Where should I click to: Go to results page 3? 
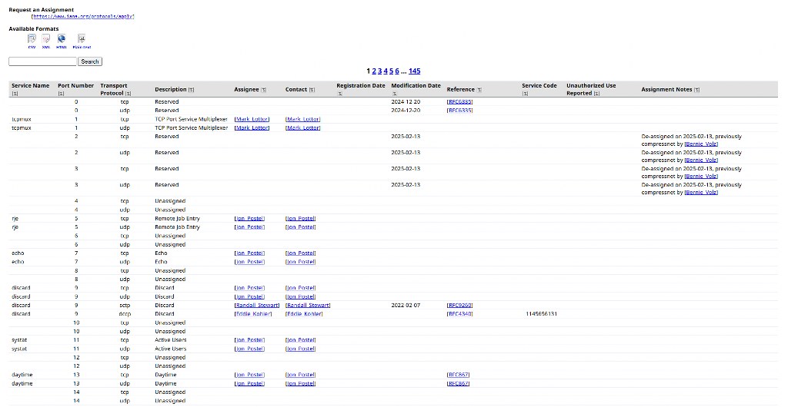tap(379, 71)
